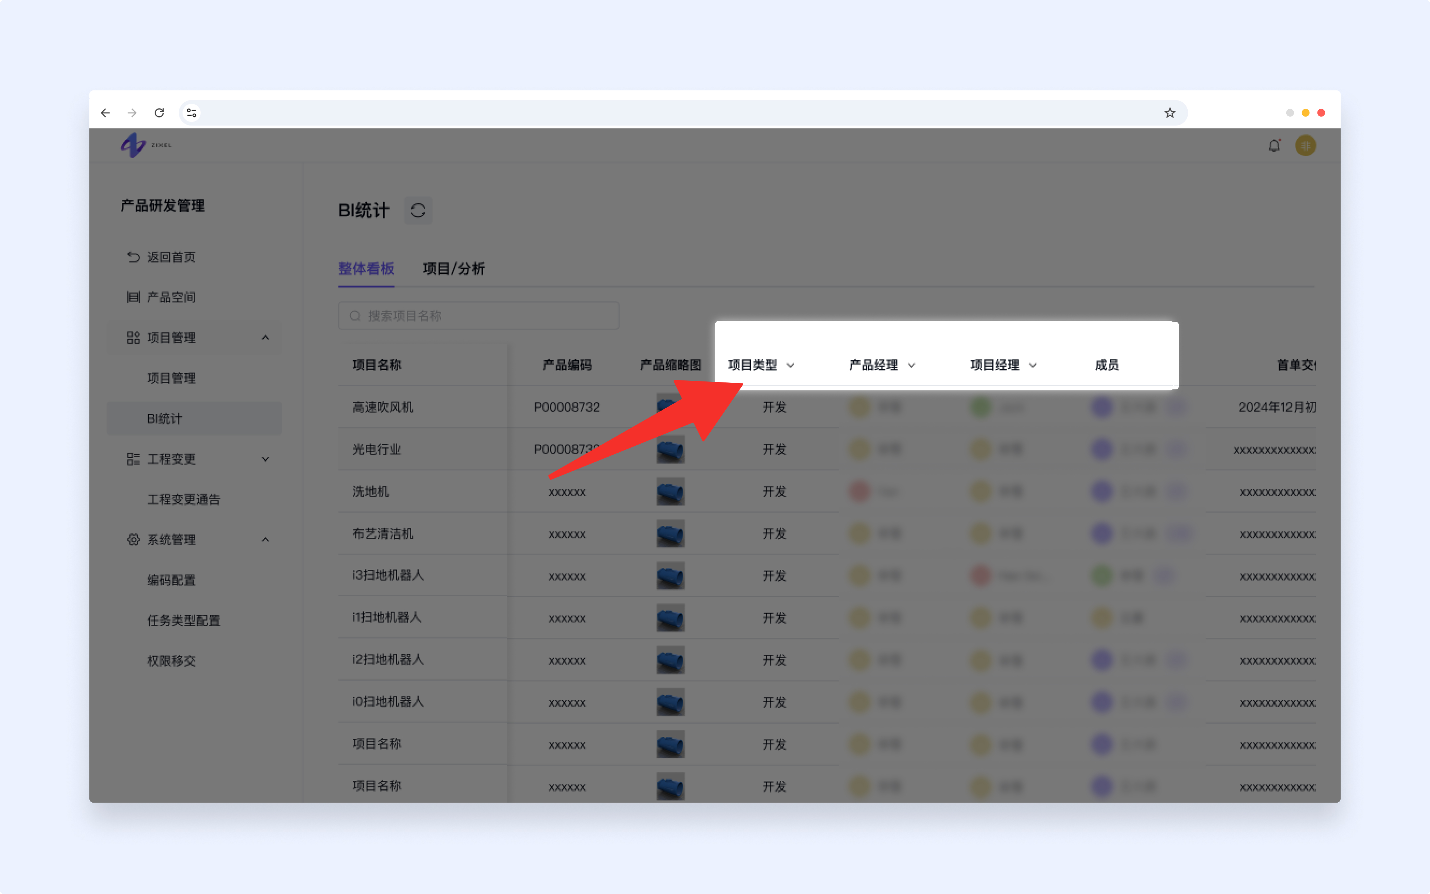The image size is (1430, 894).
Task: Click the thumbnail in the i0扫地机器人 row
Action: coord(671,702)
